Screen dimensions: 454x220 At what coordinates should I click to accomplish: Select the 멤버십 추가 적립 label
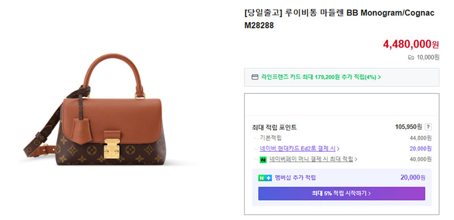pyautogui.click(x=295, y=177)
